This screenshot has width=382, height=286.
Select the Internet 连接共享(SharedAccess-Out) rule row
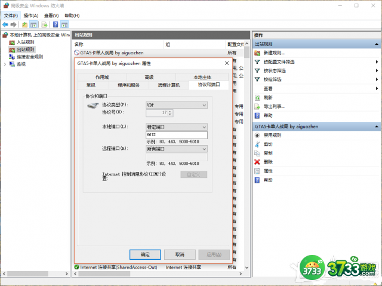pyautogui.click(x=158, y=267)
